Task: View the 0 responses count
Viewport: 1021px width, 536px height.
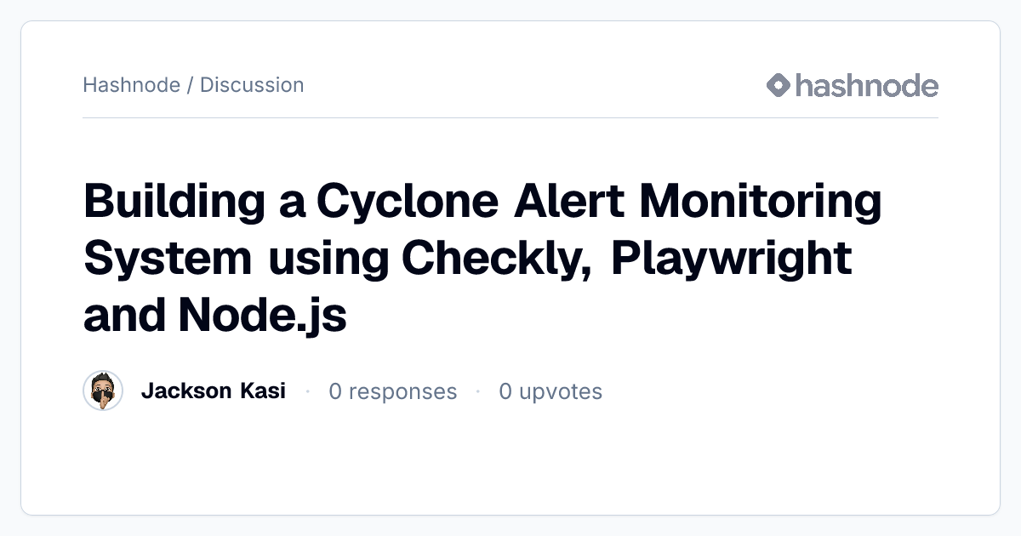Action: (x=393, y=391)
